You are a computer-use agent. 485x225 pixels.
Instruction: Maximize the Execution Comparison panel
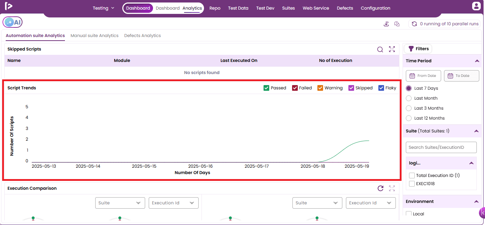click(x=392, y=188)
